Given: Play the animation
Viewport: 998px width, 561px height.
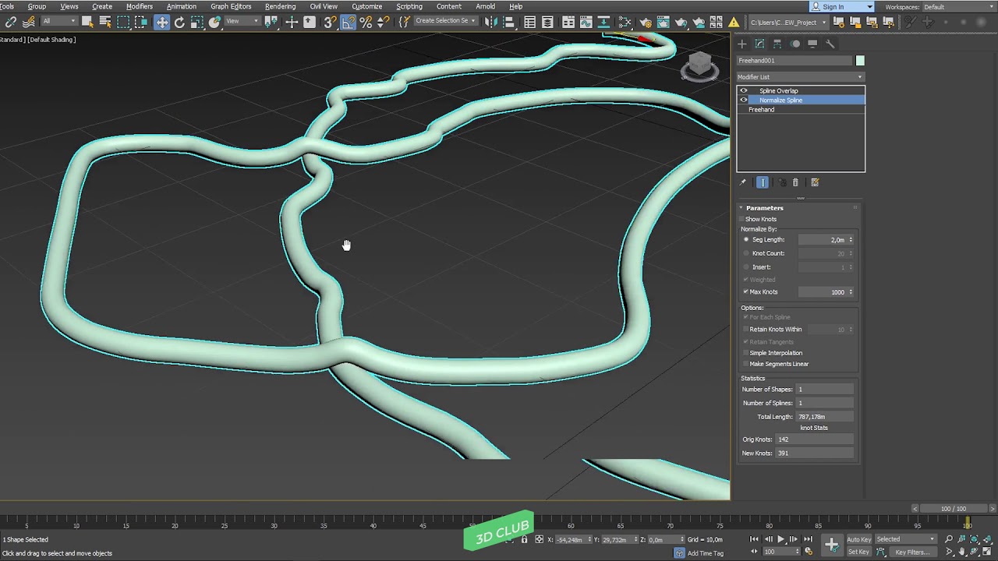Looking at the screenshot, I should coord(780,539).
